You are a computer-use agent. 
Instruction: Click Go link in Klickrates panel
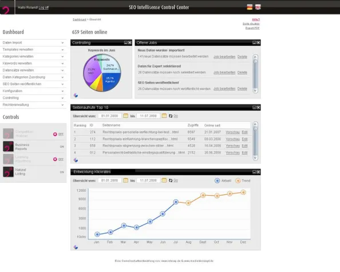pos(175,180)
